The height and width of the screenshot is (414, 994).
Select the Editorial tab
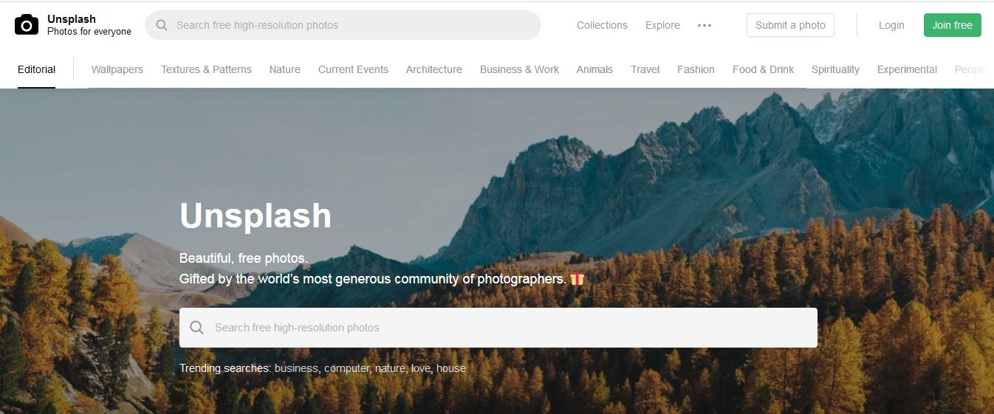(37, 69)
